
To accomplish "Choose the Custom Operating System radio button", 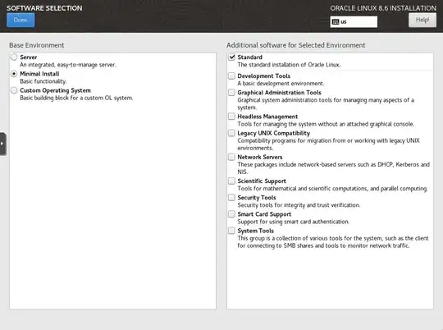I will (14, 90).
